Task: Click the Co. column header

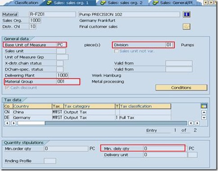Action: [x=8, y=106]
